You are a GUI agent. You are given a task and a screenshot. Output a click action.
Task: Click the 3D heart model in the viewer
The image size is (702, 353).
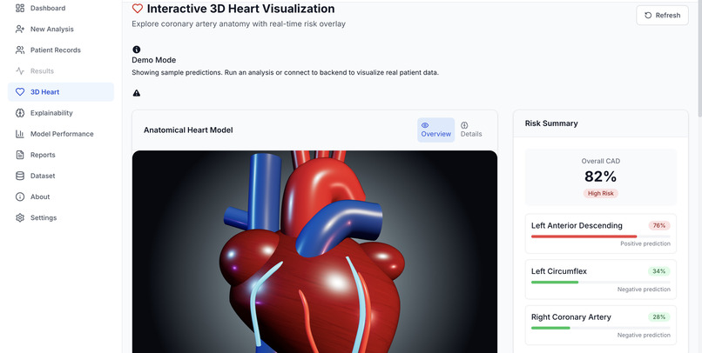click(x=312, y=252)
